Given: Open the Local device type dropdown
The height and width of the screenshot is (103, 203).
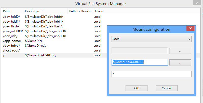Looking at the screenshot, I should coord(152,39).
